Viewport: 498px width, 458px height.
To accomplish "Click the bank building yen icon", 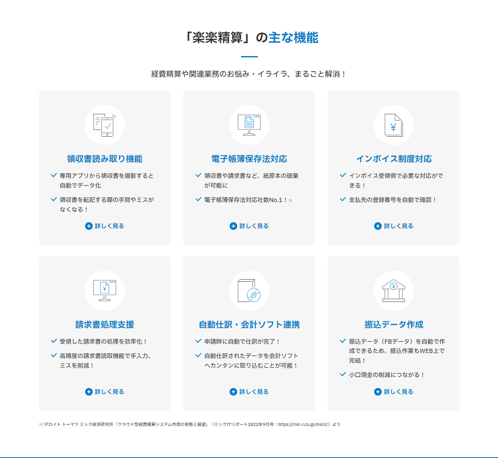I will point(394,291).
